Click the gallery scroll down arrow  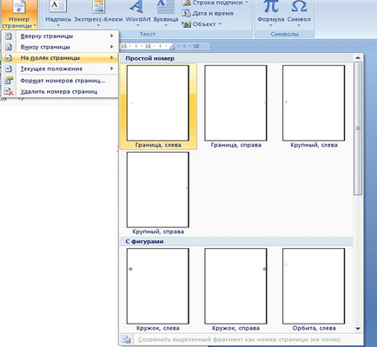click(x=358, y=329)
